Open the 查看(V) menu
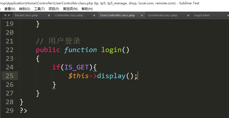 [10, 9]
